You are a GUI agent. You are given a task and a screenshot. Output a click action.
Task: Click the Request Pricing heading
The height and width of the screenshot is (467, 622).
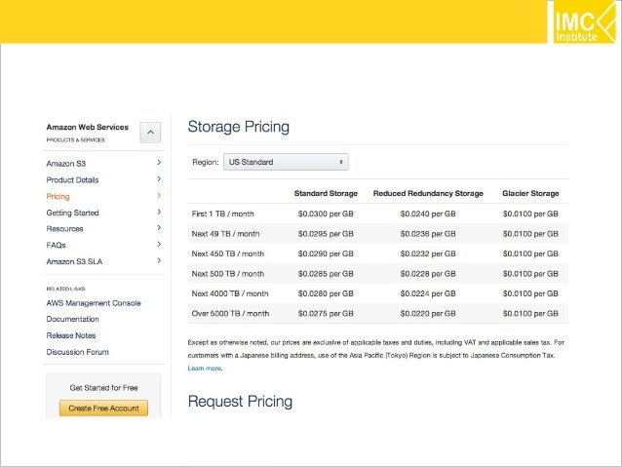click(240, 401)
